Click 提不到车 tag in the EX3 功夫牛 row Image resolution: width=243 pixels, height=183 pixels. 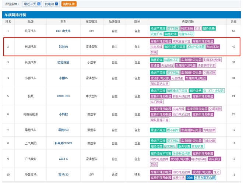click(x=173, y=28)
